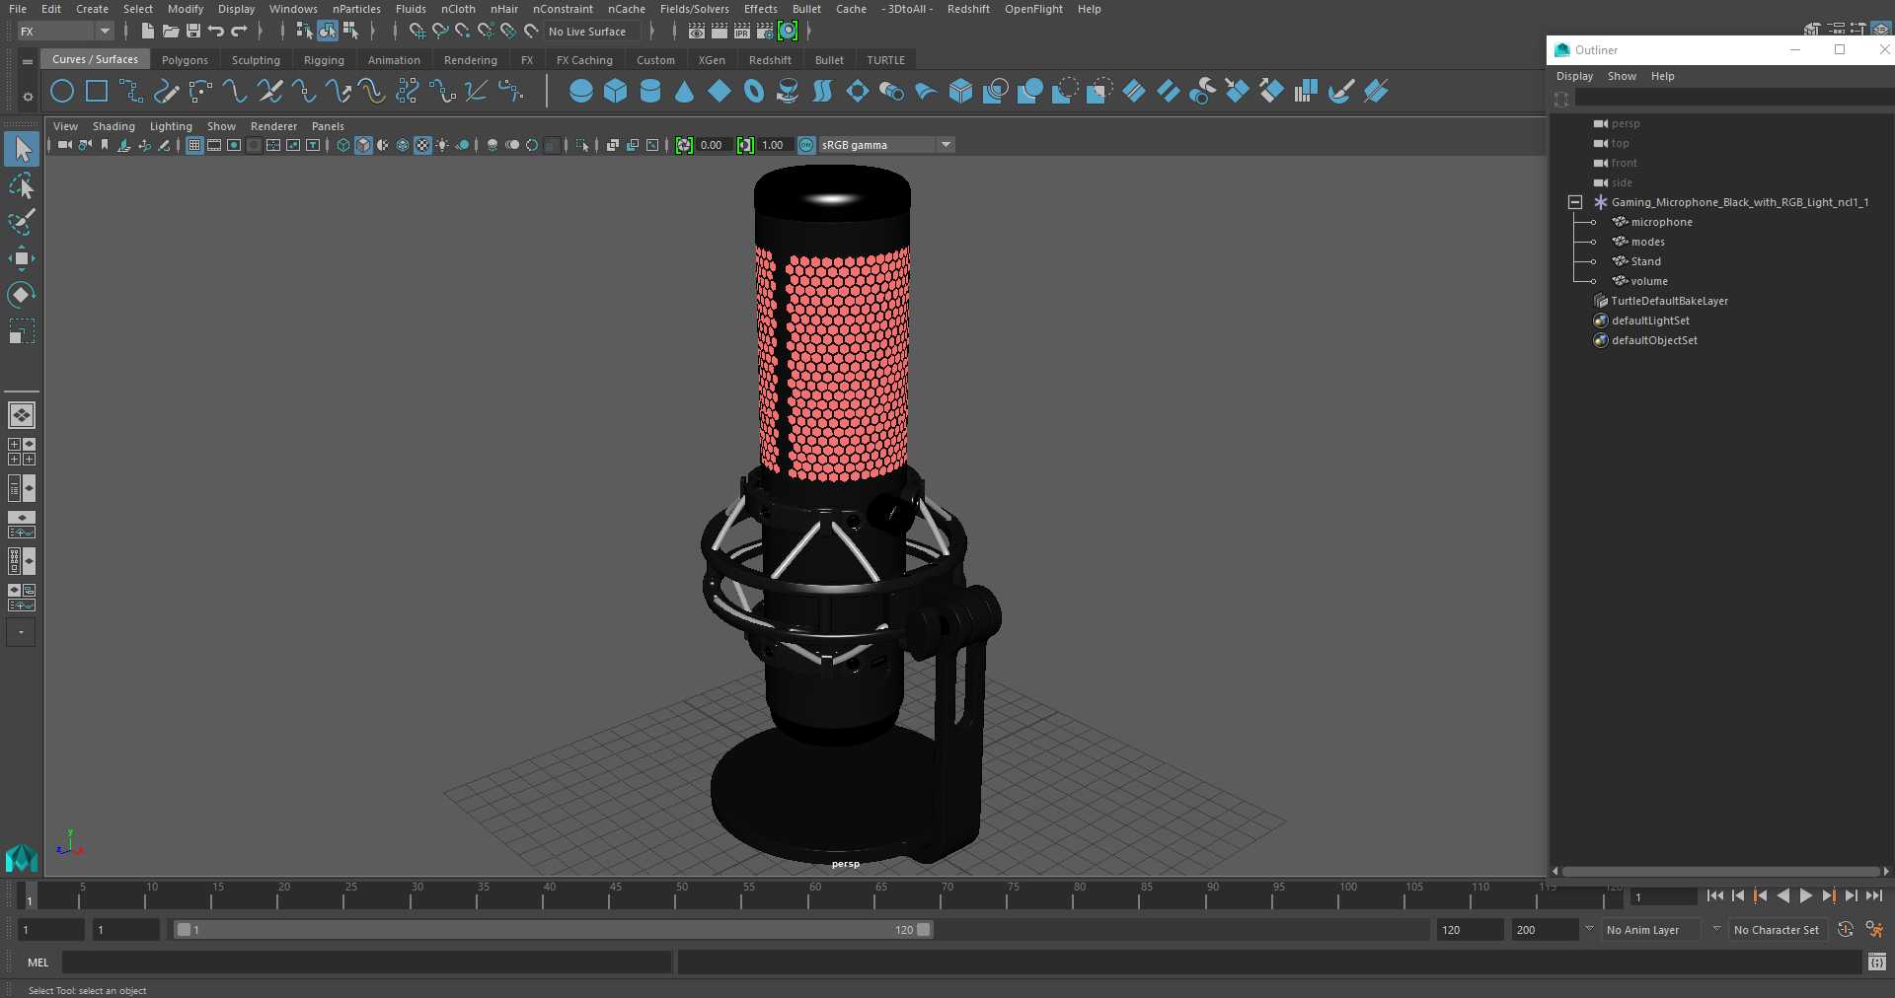Click the Revolve surface shelf icon
The image size is (1895, 998).
tap(788, 92)
